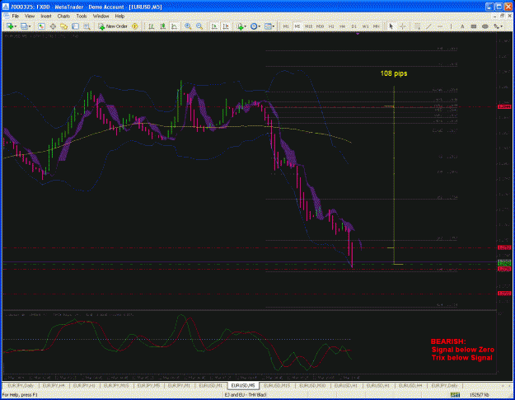Open the Indicators list icon
The image size is (515, 400).
tap(240, 26)
